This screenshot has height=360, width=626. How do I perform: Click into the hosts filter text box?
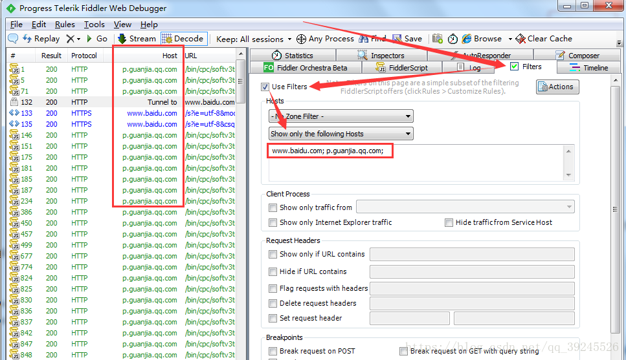pos(416,164)
